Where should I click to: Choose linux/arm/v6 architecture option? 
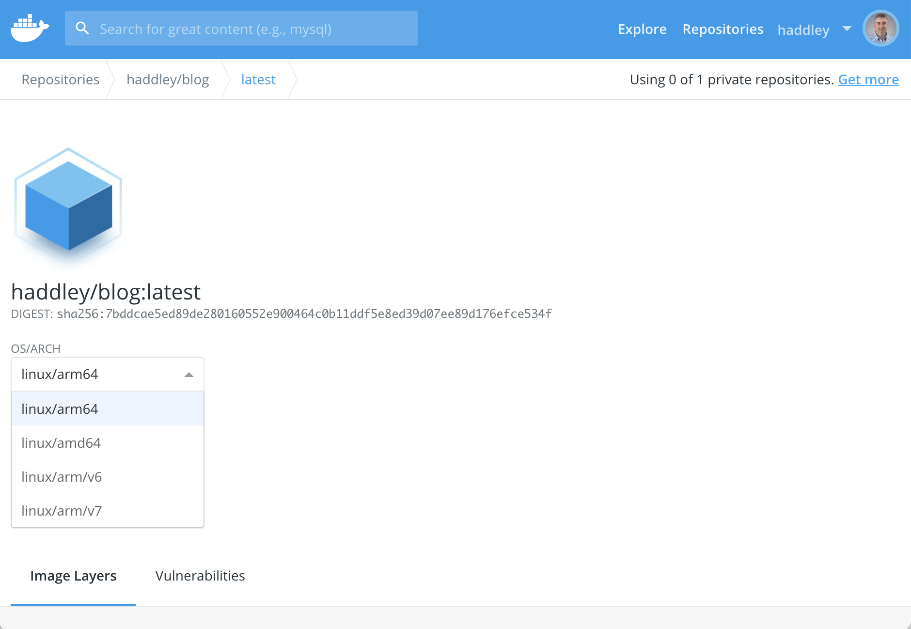point(62,477)
